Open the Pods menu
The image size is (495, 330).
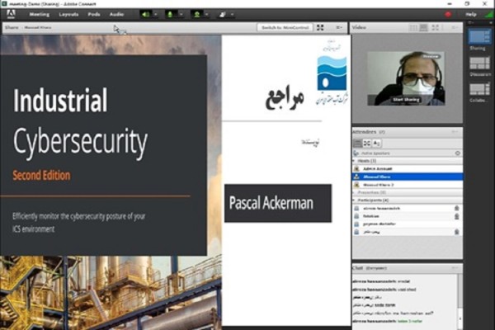point(93,14)
